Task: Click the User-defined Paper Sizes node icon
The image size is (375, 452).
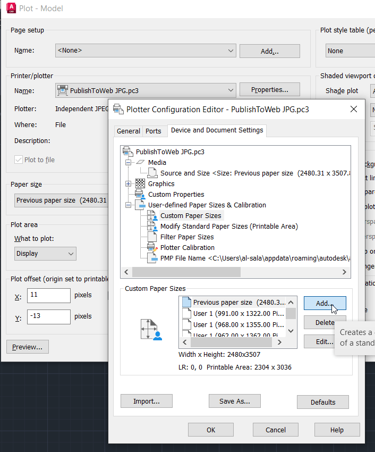Action: 140,205
